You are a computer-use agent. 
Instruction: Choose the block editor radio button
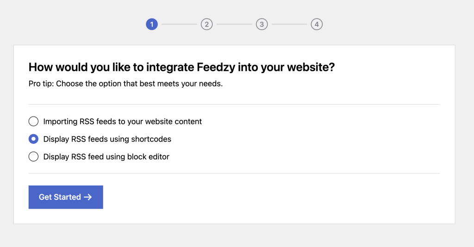[x=33, y=157]
